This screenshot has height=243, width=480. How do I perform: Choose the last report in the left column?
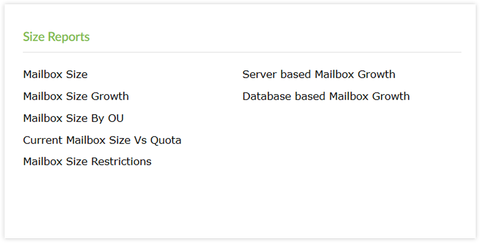pos(87,162)
